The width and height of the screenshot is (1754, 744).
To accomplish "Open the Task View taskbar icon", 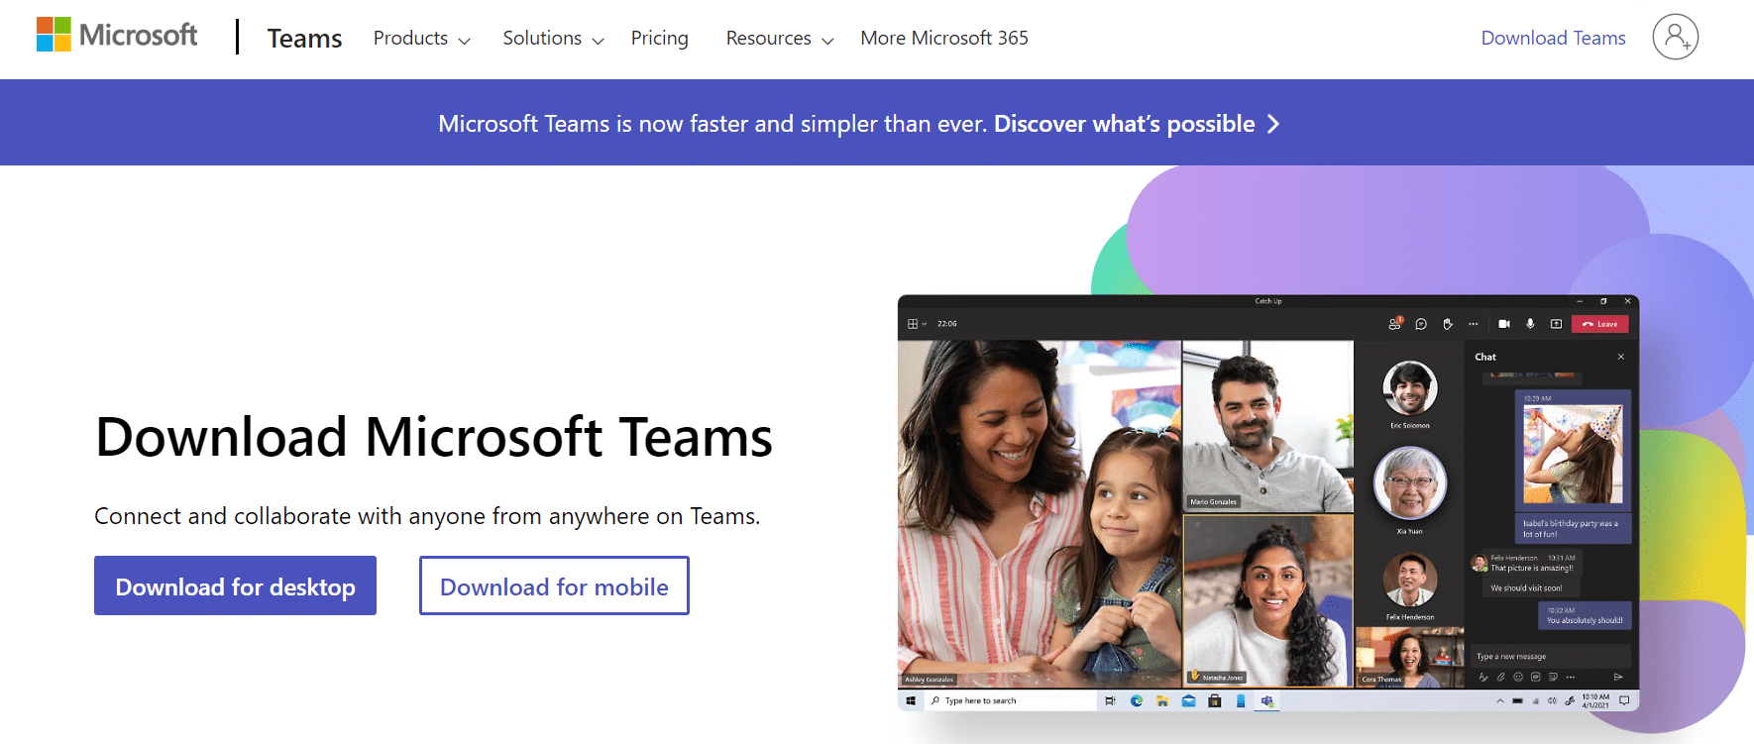I will point(1110,700).
